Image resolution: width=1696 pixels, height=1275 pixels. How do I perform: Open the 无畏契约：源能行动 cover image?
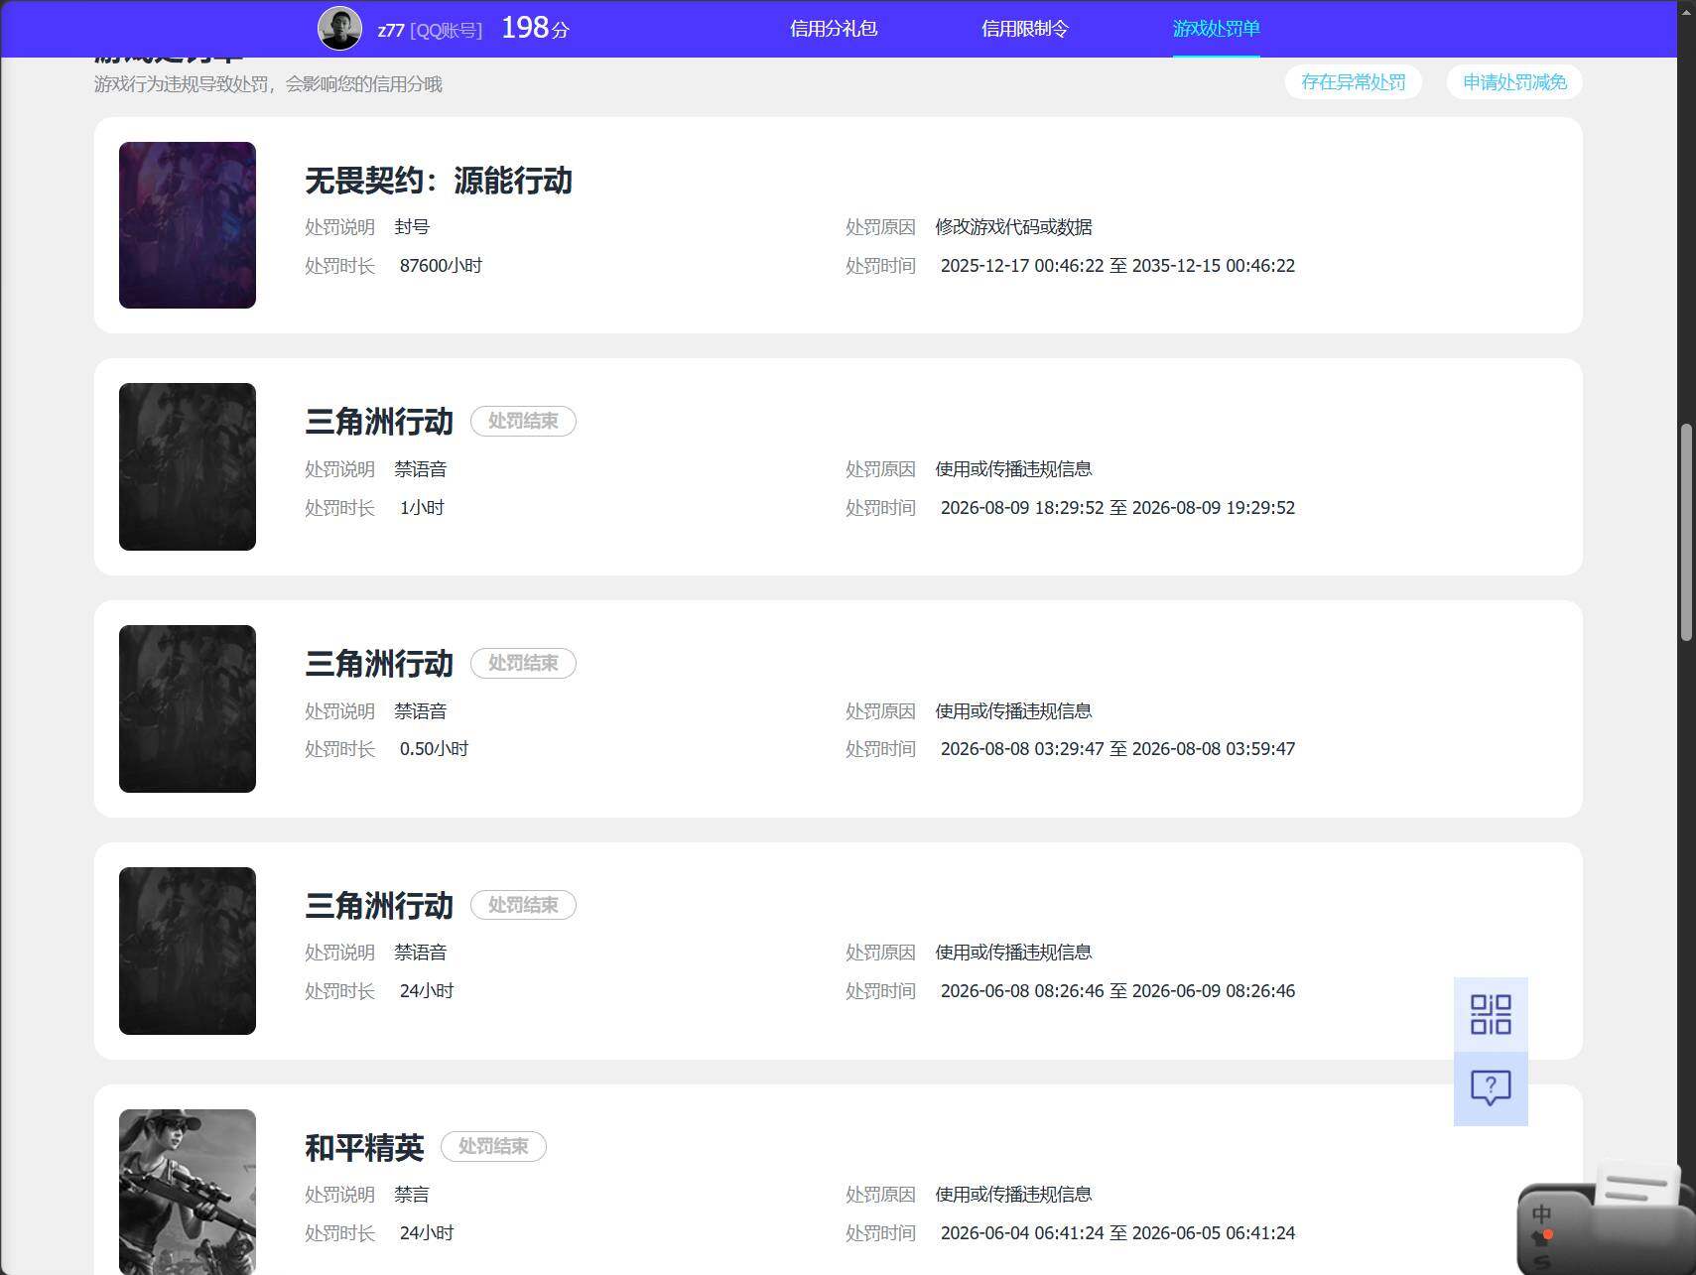[x=188, y=225]
